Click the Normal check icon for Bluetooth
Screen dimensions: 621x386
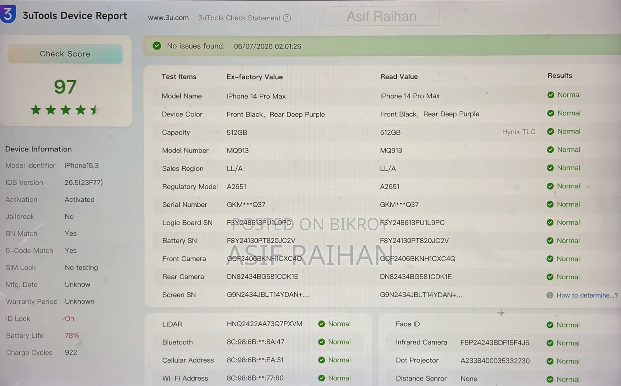click(x=321, y=342)
